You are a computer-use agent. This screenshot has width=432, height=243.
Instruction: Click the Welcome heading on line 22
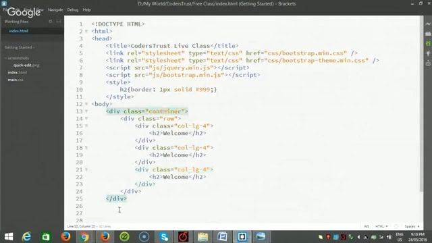point(175,177)
